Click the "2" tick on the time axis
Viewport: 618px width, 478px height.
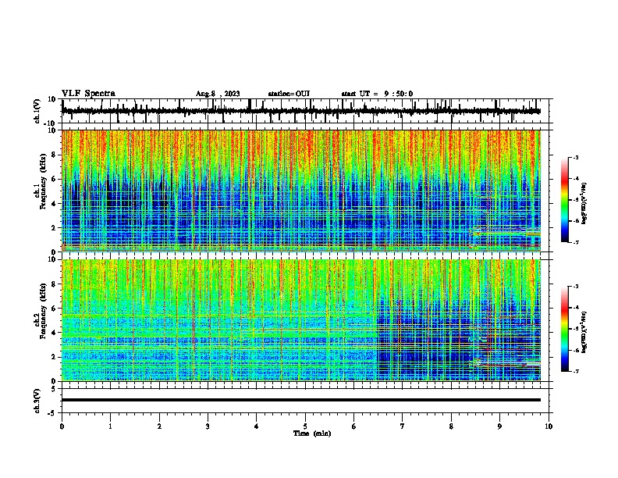[159, 426]
